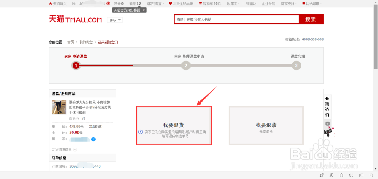
Task: Open 企业采购 in the top bar
Action: point(268,4)
